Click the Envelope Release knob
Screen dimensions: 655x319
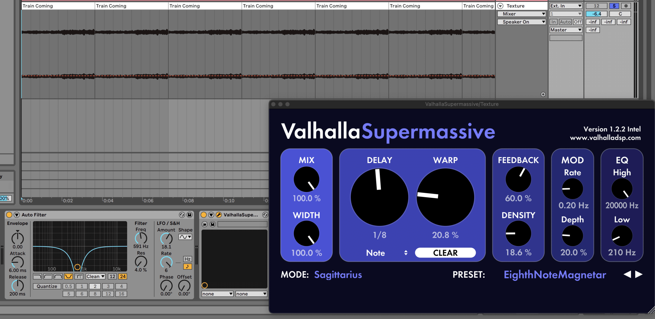(17, 286)
